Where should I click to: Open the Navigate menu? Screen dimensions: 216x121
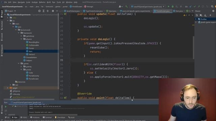point(21,2)
